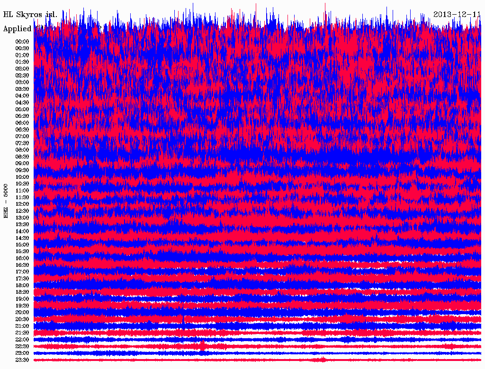
Task: Select the 23:30 time marker
Action: click(22, 360)
